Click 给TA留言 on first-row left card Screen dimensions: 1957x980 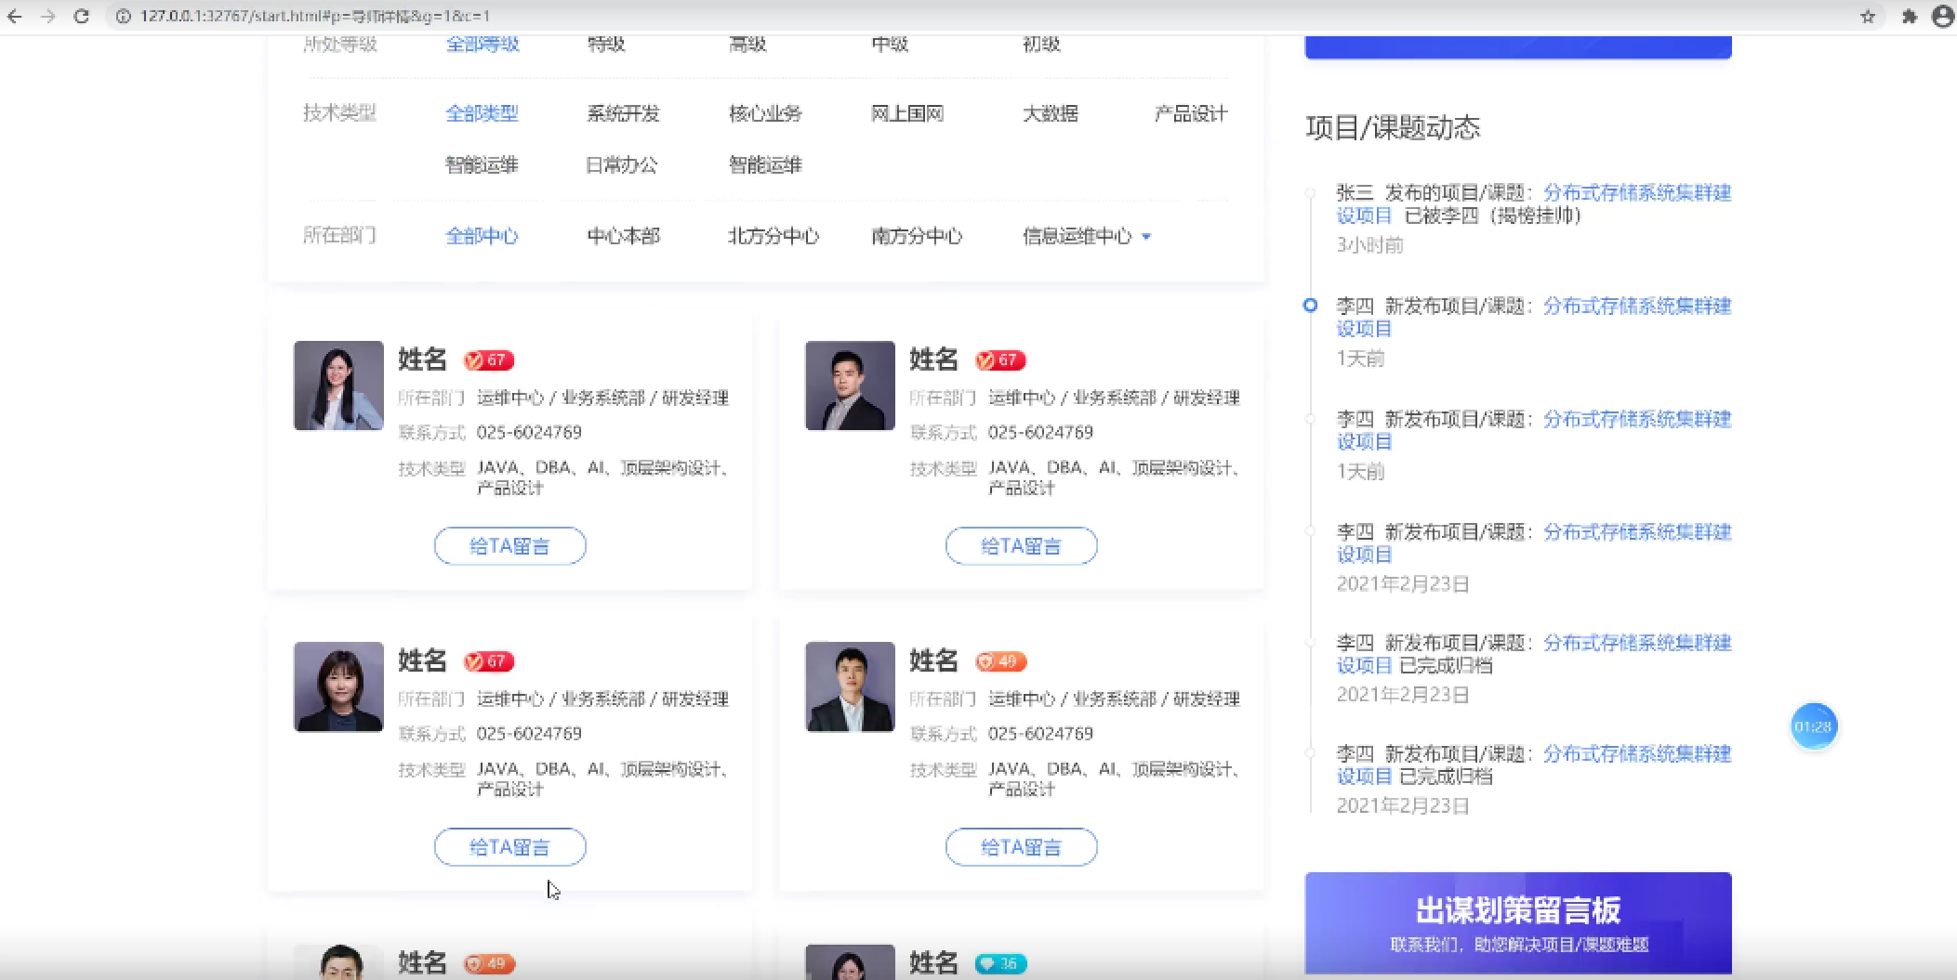point(509,546)
